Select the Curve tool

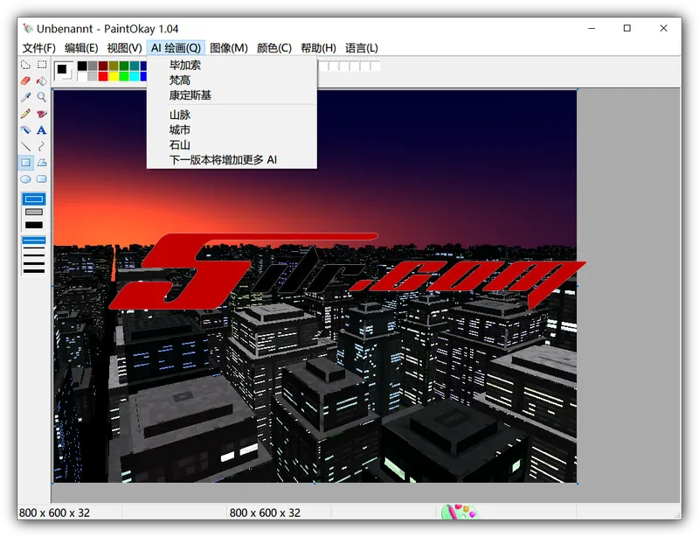click(x=41, y=146)
